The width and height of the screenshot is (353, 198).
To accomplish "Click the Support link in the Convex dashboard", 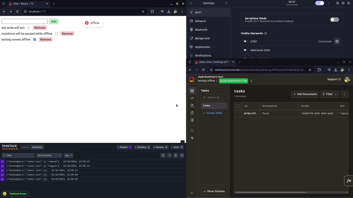I will pyautogui.click(x=334, y=79).
